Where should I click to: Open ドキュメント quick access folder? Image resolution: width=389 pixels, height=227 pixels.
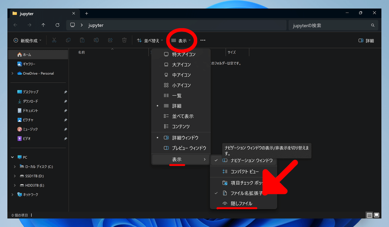[38, 111]
